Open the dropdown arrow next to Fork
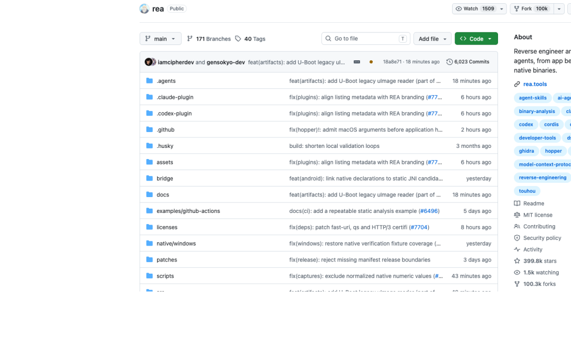Image resolution: width=571 pixels, height=345 pixels. click(x=559, y=9)
